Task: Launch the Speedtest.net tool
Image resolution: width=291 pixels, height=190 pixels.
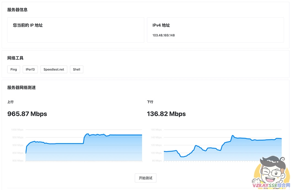Action: pyautogui.click(x=54, y=69)
